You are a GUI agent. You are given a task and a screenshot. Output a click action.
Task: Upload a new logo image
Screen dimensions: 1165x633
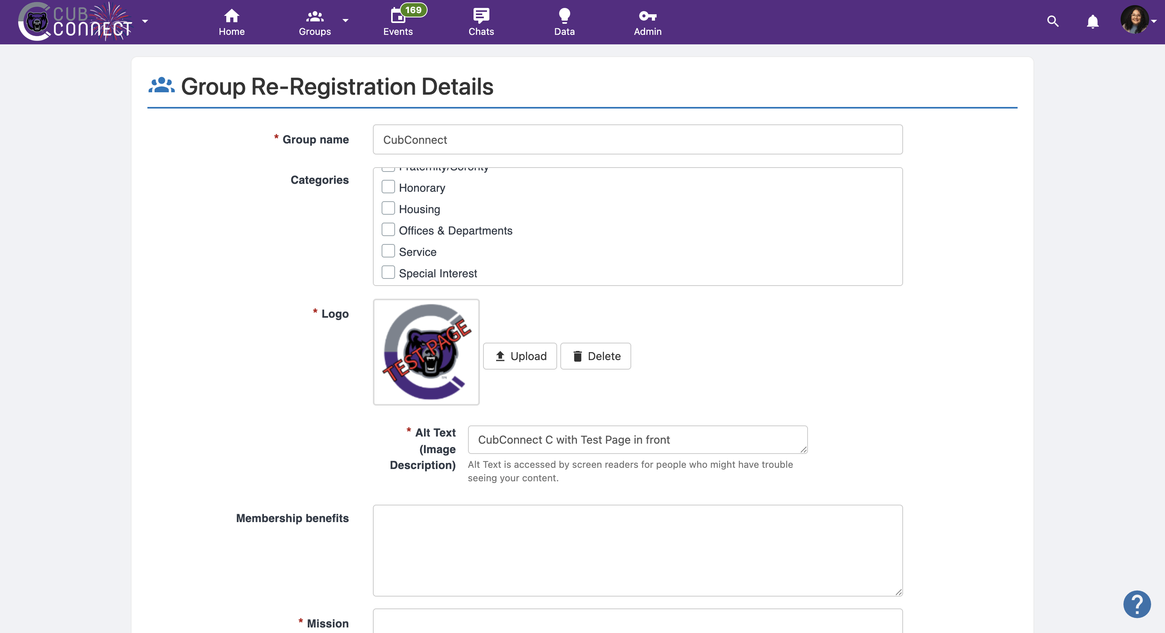click(x=520, y=356)
